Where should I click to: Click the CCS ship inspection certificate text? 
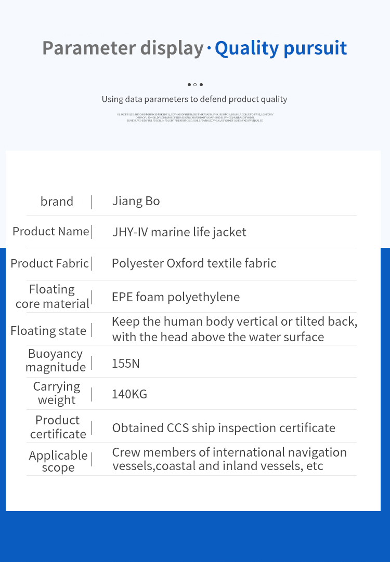(224, 428)
